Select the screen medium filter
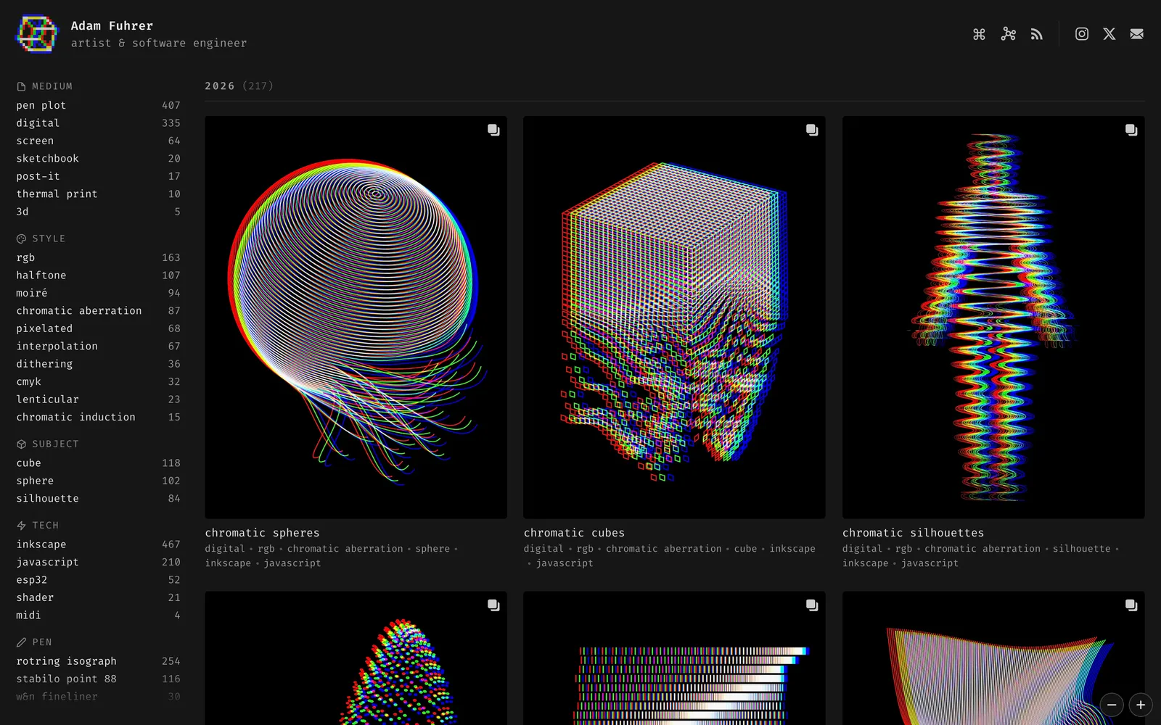Screen dimensions: 1161x725 pyautogui.click(x=98, y=141)
